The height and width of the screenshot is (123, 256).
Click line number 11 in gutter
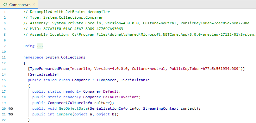pyautogui.click(x=4, y=57)
